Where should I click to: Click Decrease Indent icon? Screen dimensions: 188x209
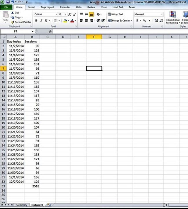click(98, 21)
